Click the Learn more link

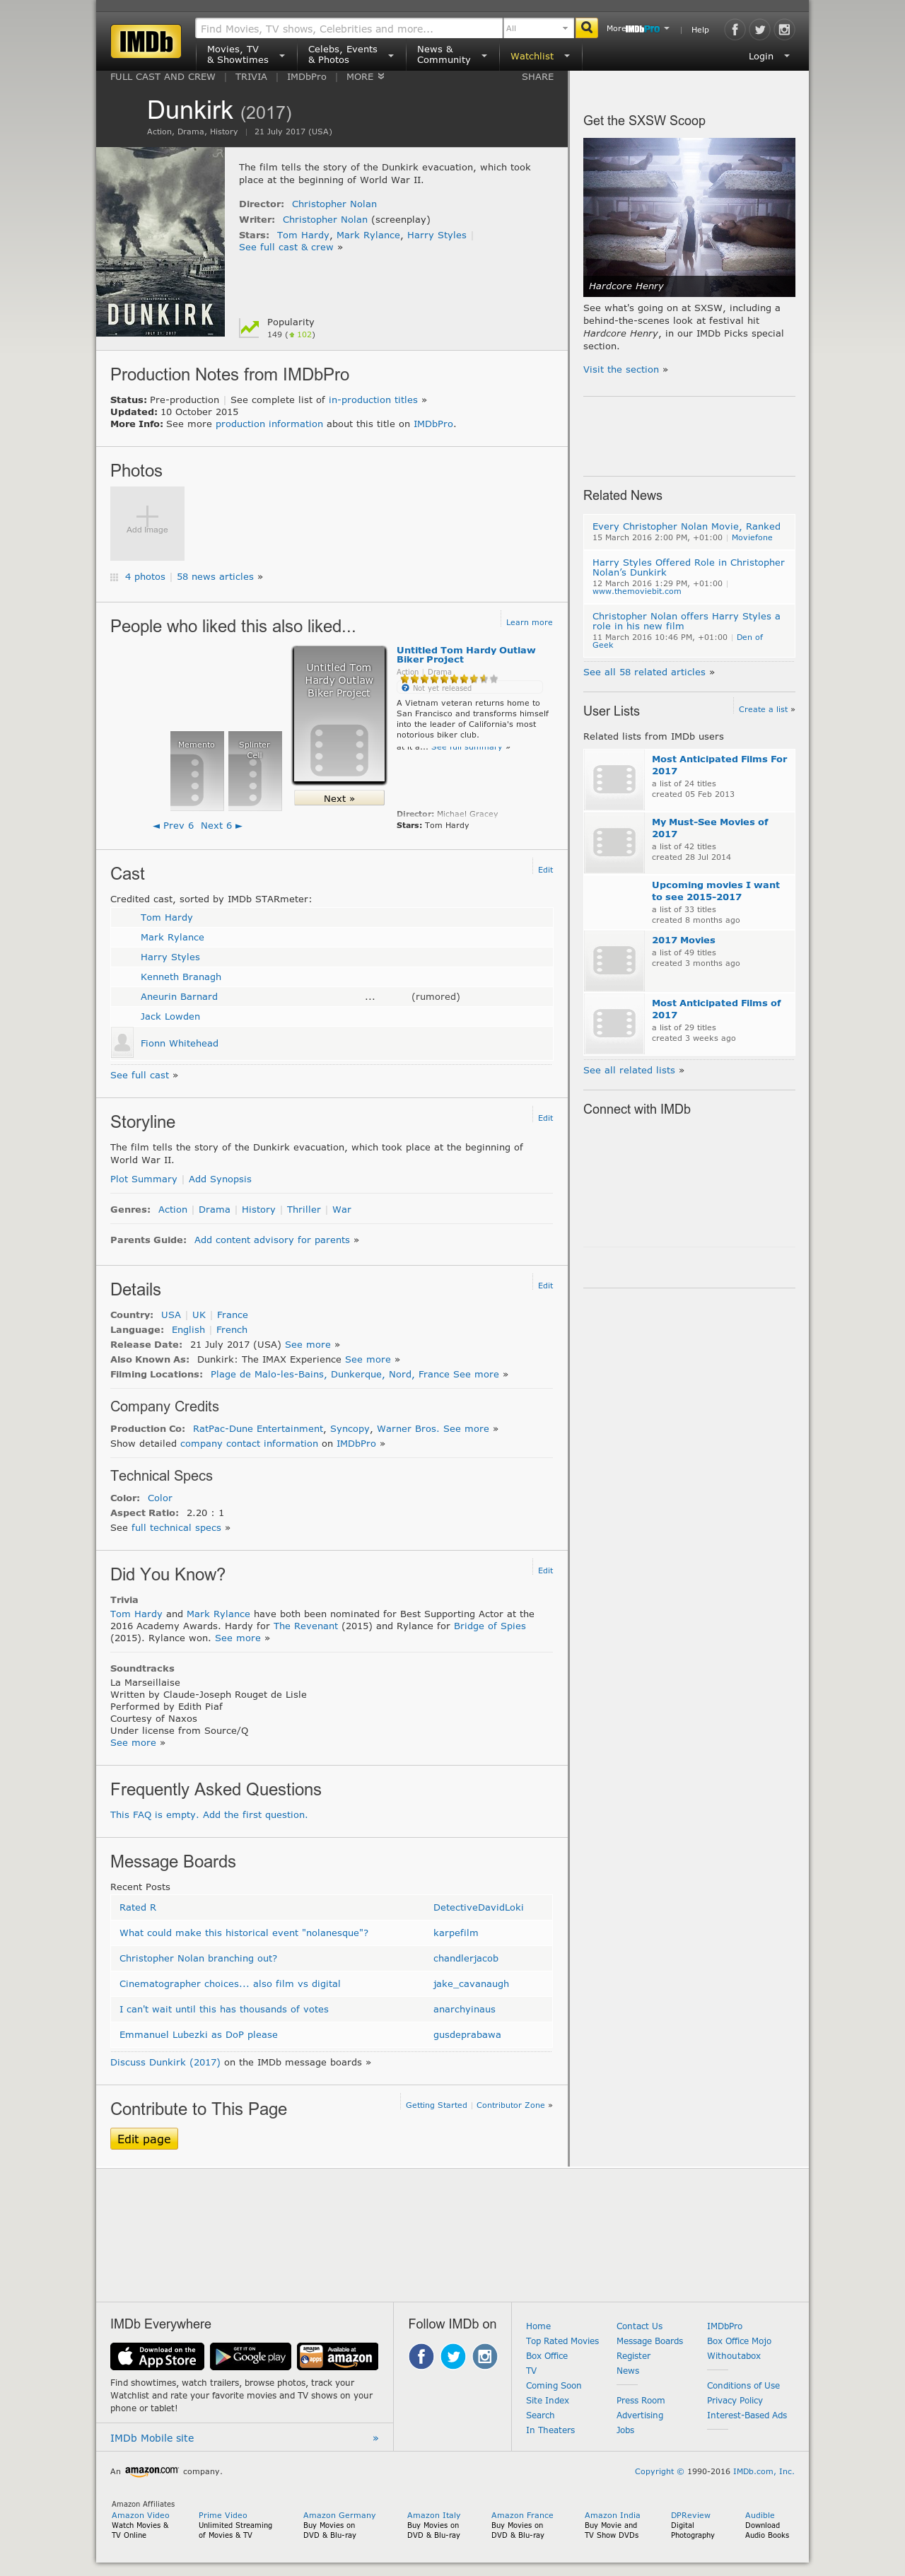(x=529, y=622)
